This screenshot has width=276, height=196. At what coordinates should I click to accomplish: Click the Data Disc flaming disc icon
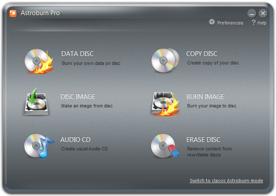(39, 61)
